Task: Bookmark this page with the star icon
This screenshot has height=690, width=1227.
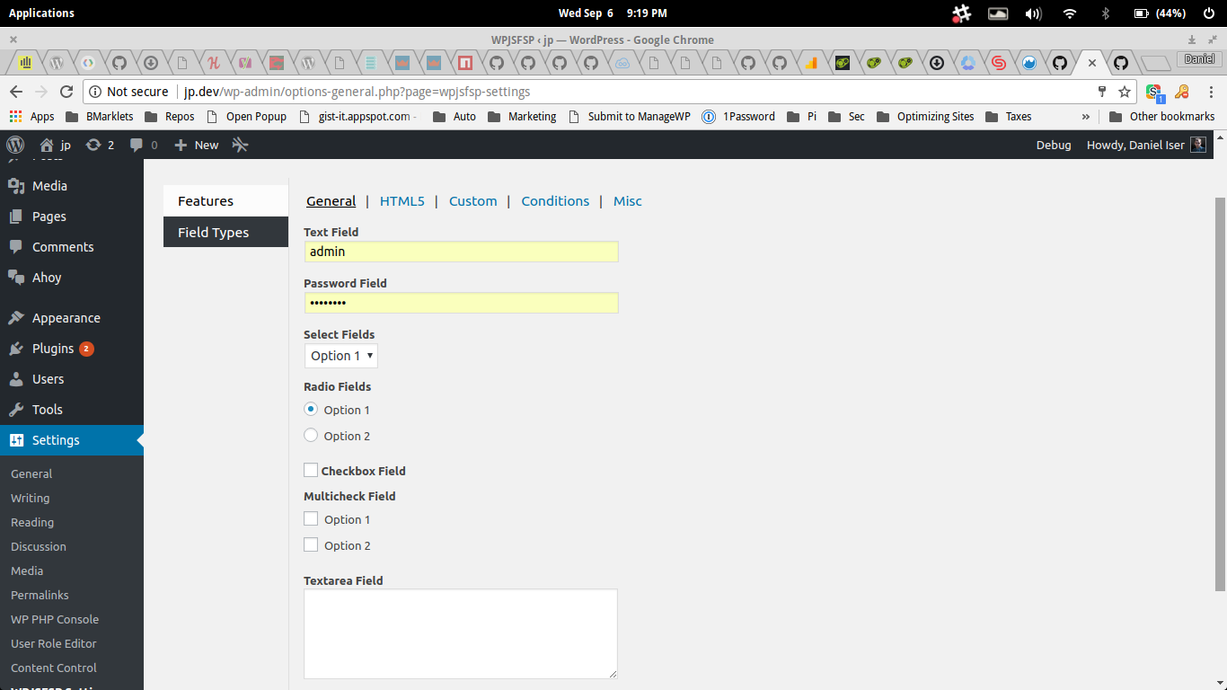Action: 1125,92
